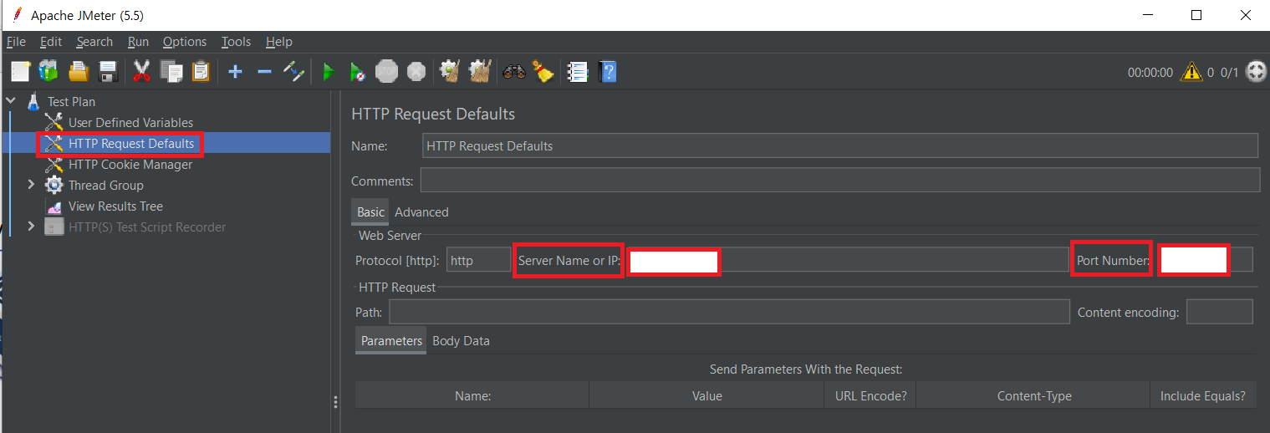Create a new test plan with New icon
Viewport: 1270px width, 433px height.
pos(20,72)
